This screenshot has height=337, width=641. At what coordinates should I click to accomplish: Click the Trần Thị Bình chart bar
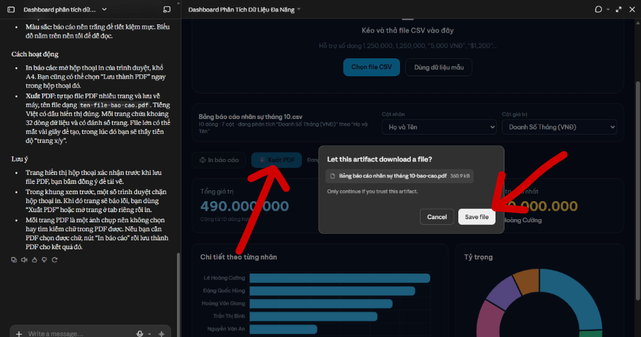coord(313,316)
